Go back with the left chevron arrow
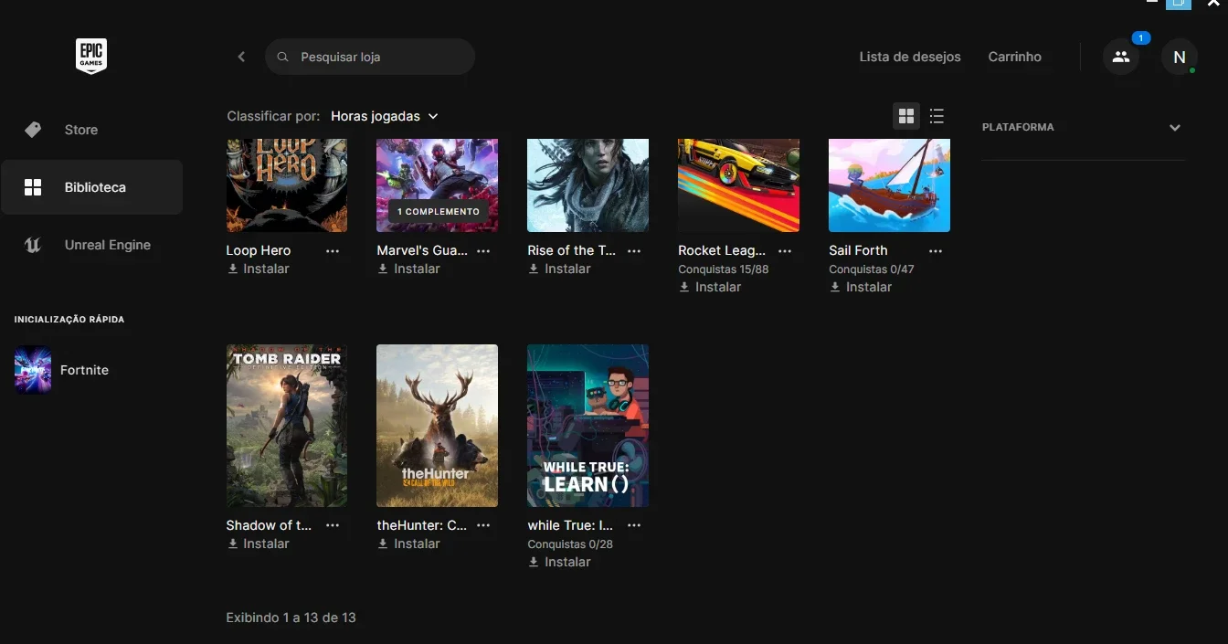The width and height of the screenshot is (1228, 644). [x=241, y=57]
